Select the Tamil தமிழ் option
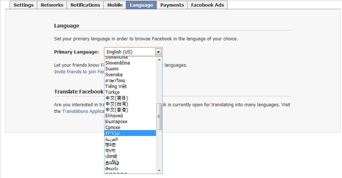Viewport: 342px width, 178px height. [x=130, y=162]
